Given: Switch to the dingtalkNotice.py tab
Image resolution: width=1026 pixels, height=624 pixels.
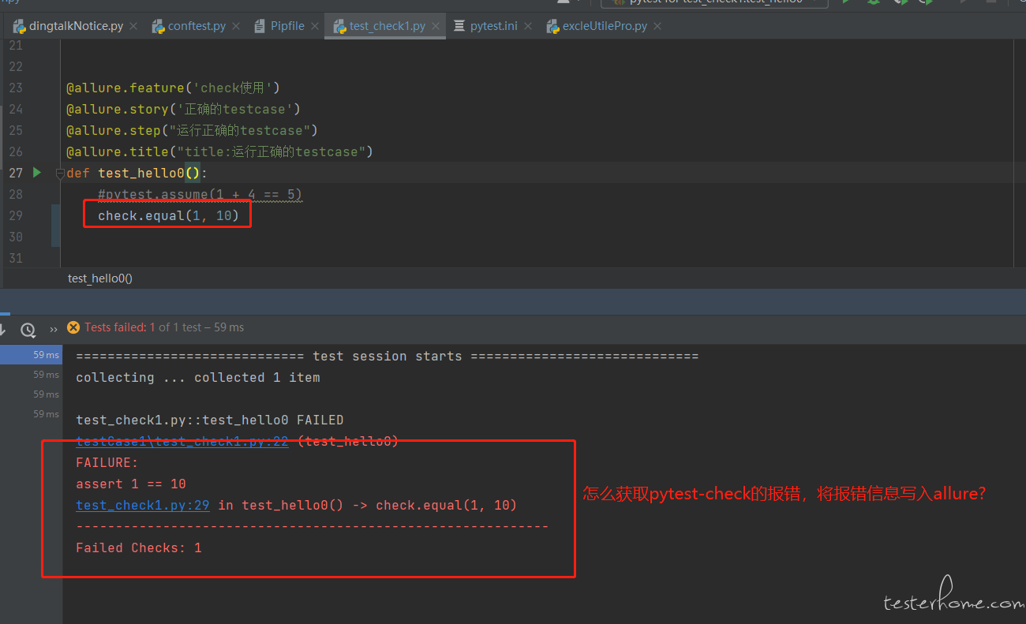Looking at the screenshot, I should [x=76, y=26].
